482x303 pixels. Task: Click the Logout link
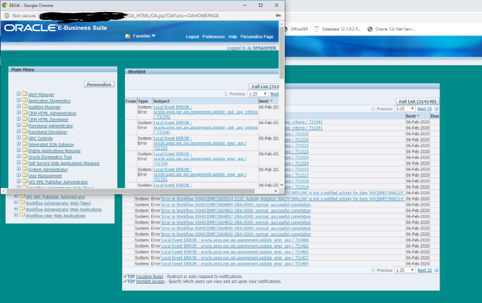pyautogui.click(x=192, y=37)
